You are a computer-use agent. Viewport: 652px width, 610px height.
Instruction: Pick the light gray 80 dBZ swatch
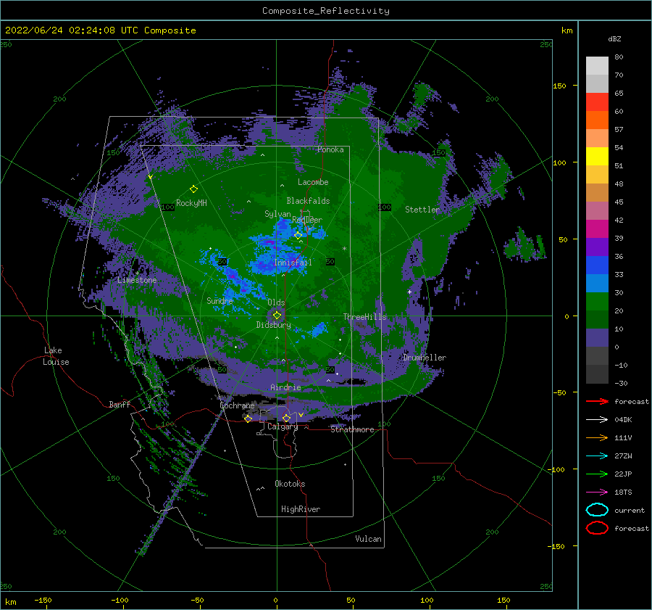click(597, 66)
